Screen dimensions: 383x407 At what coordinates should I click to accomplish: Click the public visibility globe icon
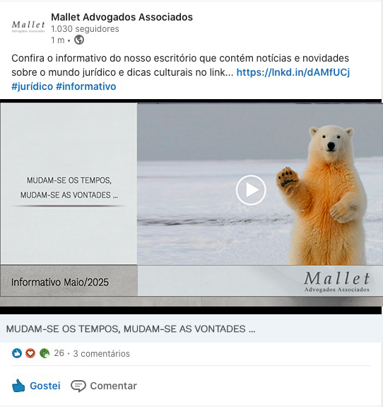click(x=79, y=40)
